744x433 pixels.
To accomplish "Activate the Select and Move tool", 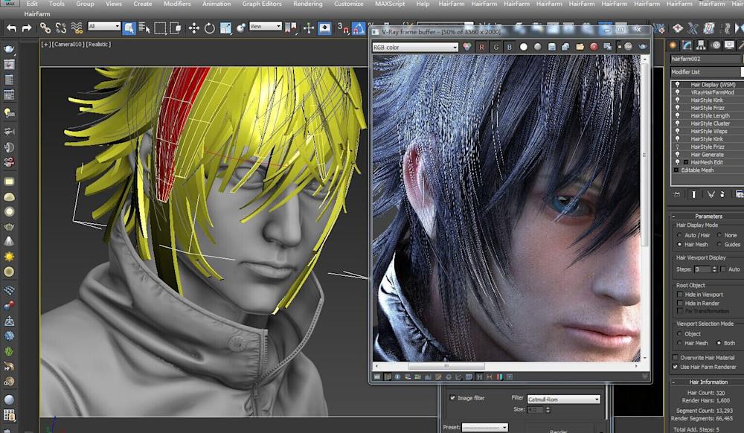I will (x=193, y=28).
